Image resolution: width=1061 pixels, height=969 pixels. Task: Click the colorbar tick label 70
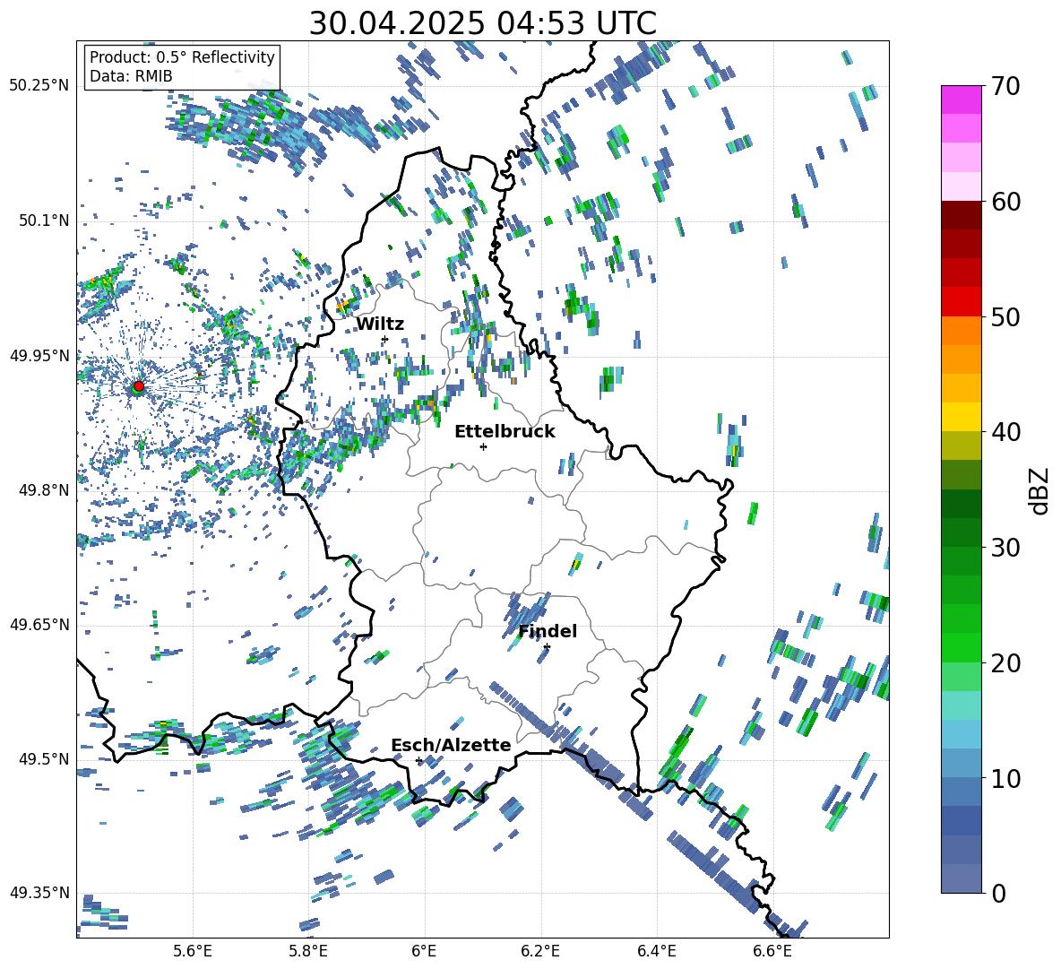coord(1005,86)
